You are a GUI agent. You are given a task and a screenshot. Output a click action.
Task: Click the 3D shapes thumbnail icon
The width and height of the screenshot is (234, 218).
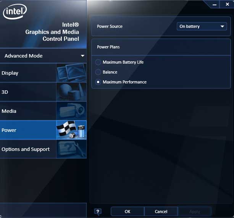pos(71,92)
